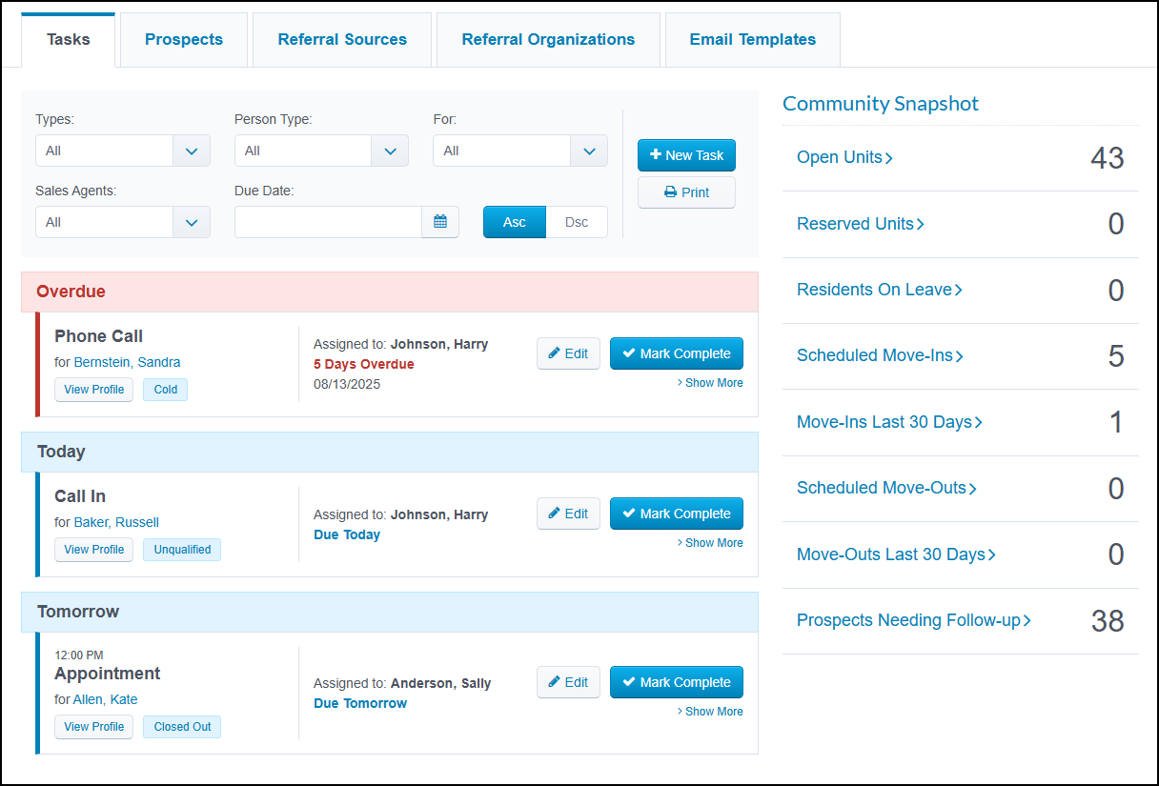
Task: Open the Email Templates tab
Action: [x=752, y=39]
